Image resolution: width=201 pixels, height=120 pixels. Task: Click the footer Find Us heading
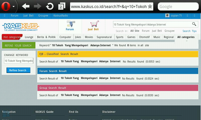point(73,112)
